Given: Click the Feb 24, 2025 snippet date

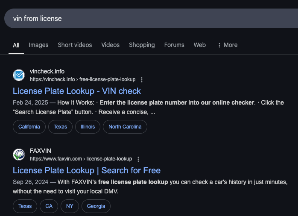Looking at the screenshot, I should pos(30,102).
